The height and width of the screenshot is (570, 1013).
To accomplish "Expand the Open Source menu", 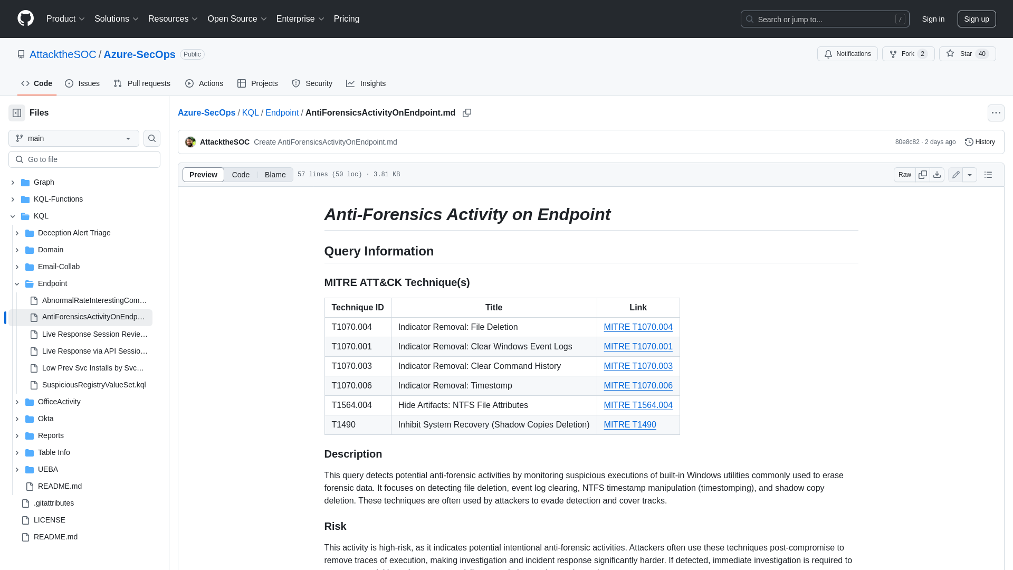I will point(237,19).
